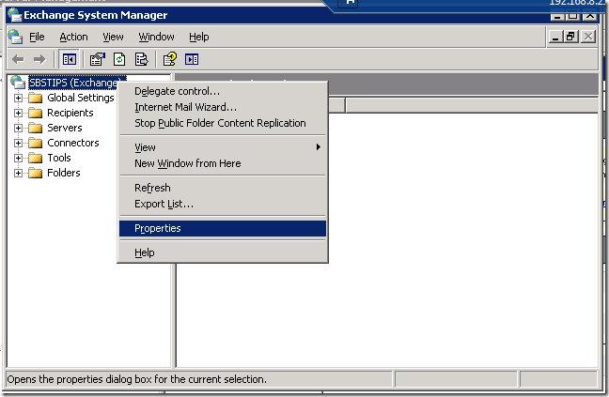Open the View submenu in context menu
609x397 pixels.
tap(146, 147)
